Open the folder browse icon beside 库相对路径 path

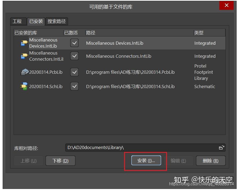(221, 147)
